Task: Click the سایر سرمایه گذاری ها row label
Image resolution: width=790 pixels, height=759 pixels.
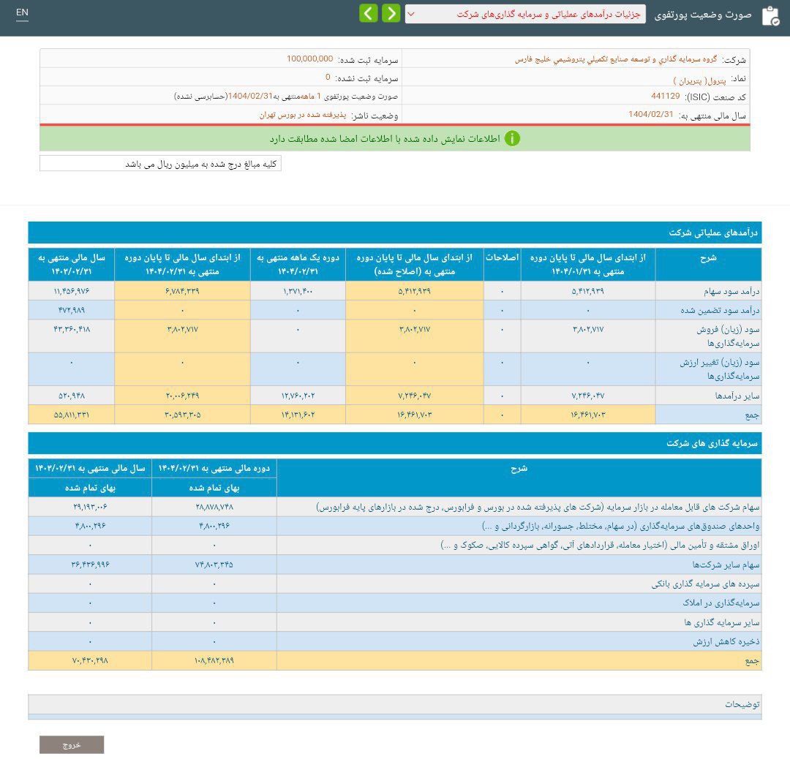Action: [721, 622]
